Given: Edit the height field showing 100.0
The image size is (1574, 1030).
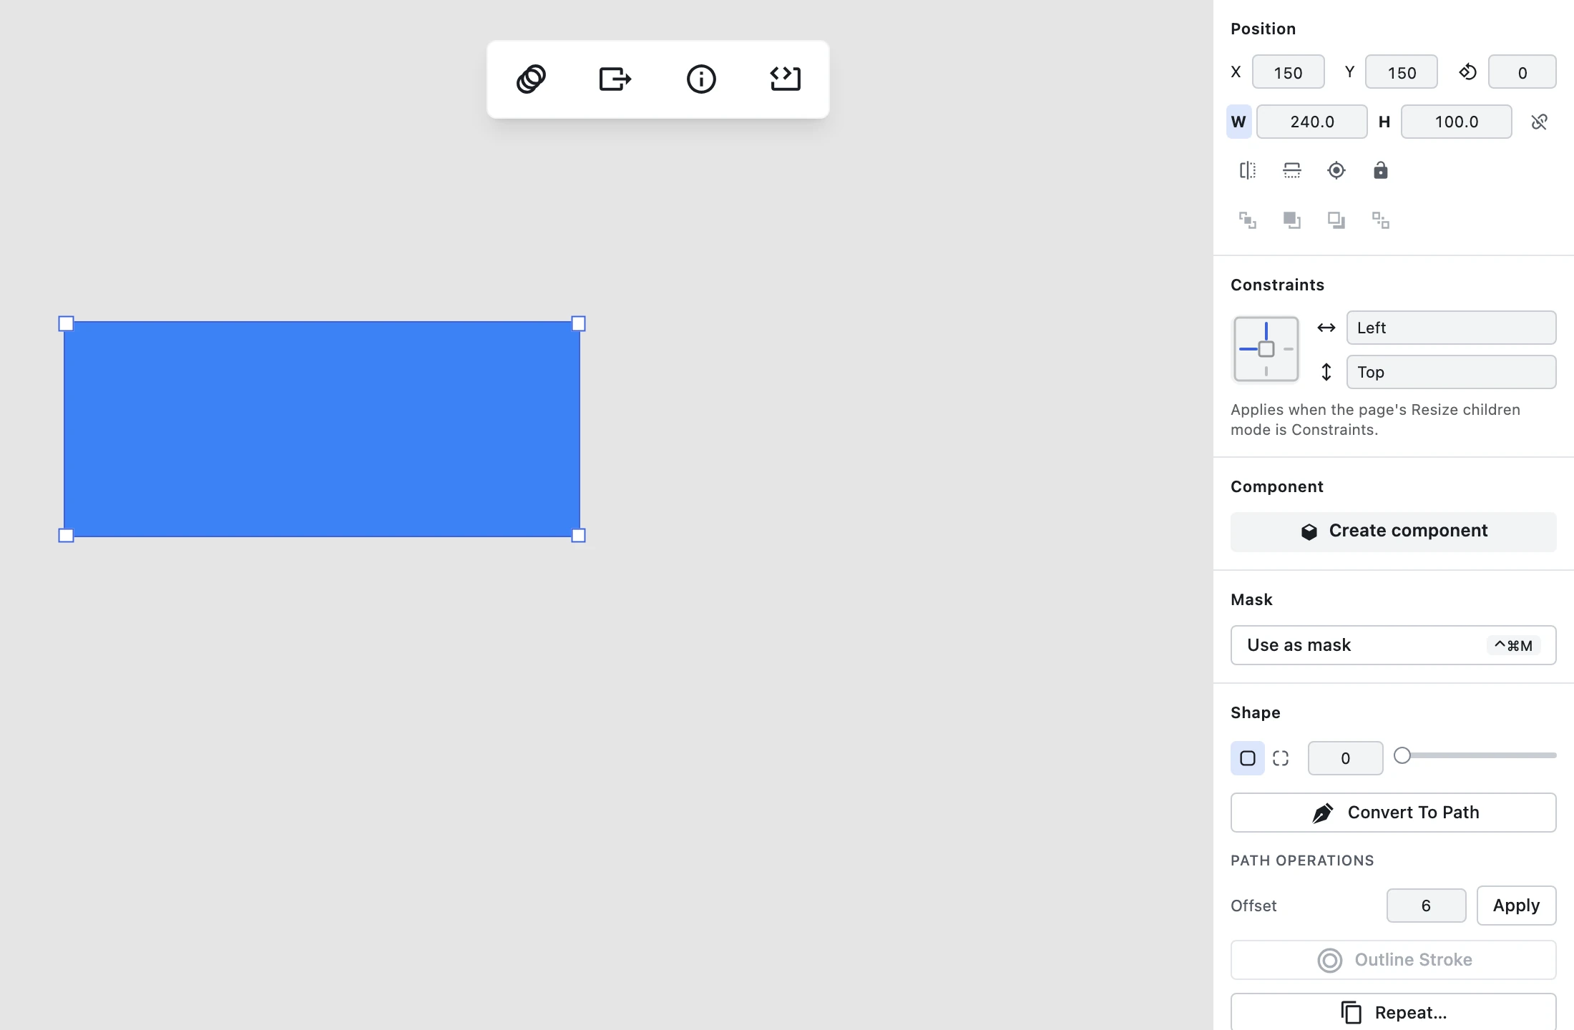Looking at the screenshot, I should click(1457, 122).
